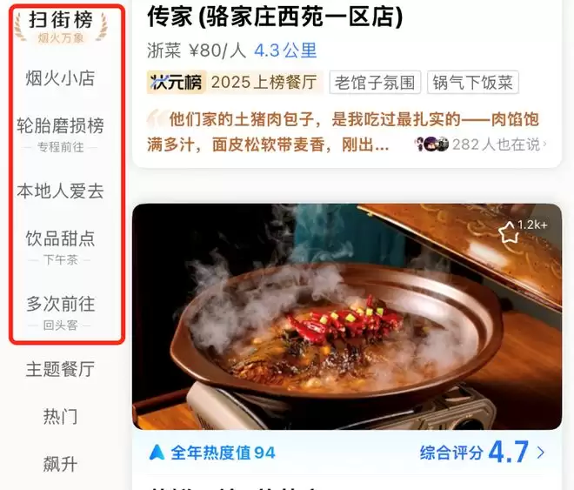Switch to the 飙升 ranking
Viewport: 574px width, 490px height.
tap(60, 465)
